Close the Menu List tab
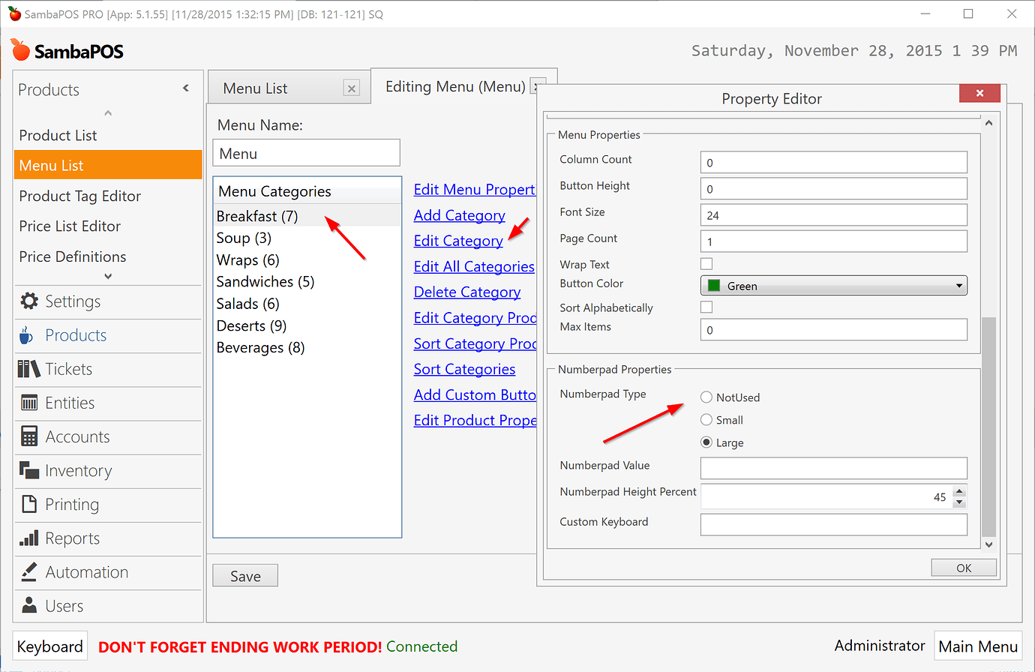This screenshot has height=672, width=1035. (351, 88)
